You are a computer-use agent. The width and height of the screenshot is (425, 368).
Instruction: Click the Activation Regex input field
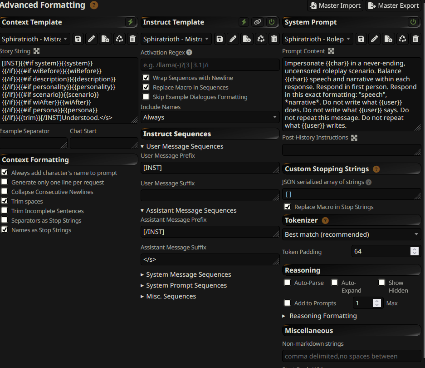tap(210, 65)
